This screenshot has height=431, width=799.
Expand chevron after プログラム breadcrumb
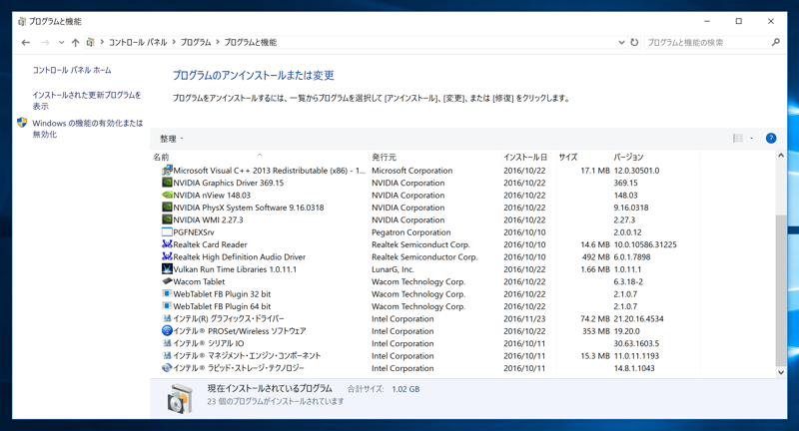click(x=218, y=42)
